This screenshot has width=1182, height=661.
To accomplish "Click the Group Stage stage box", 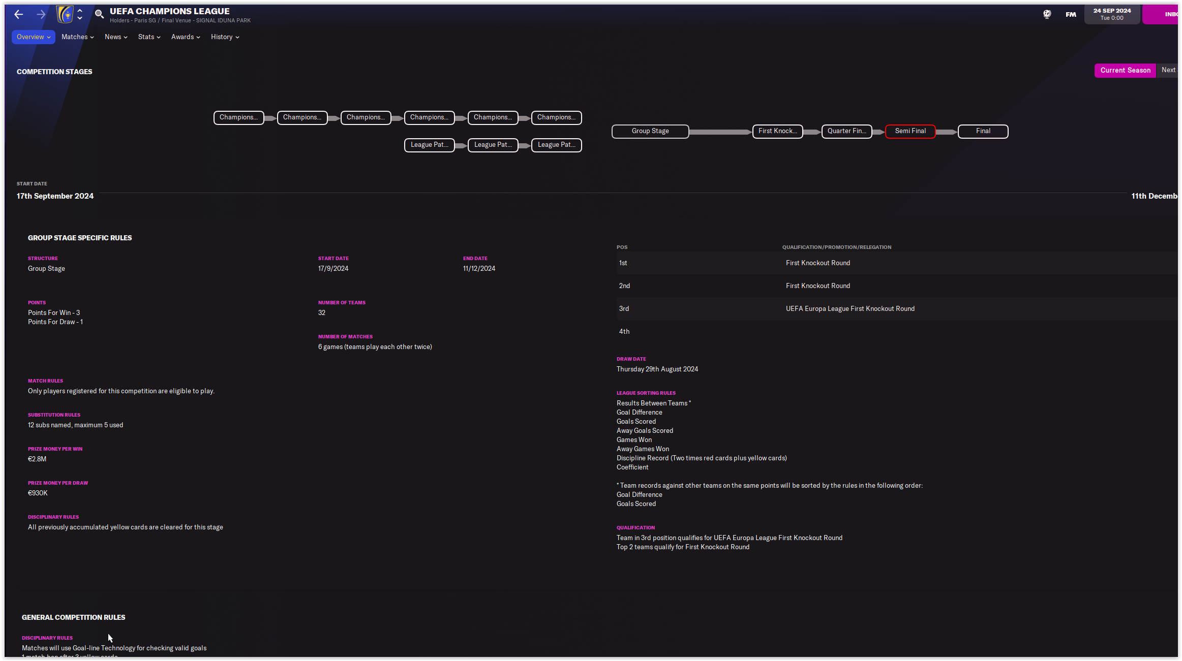I will pyautogui.click(x=650, y=131).
